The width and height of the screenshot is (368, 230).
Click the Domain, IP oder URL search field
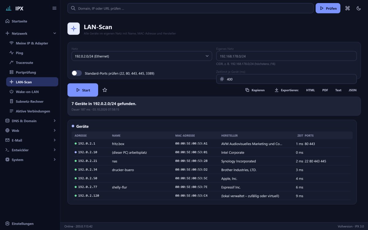point(190,8)
